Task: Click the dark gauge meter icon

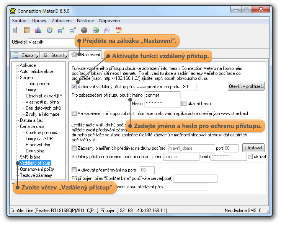Action: tap(84, 30)
